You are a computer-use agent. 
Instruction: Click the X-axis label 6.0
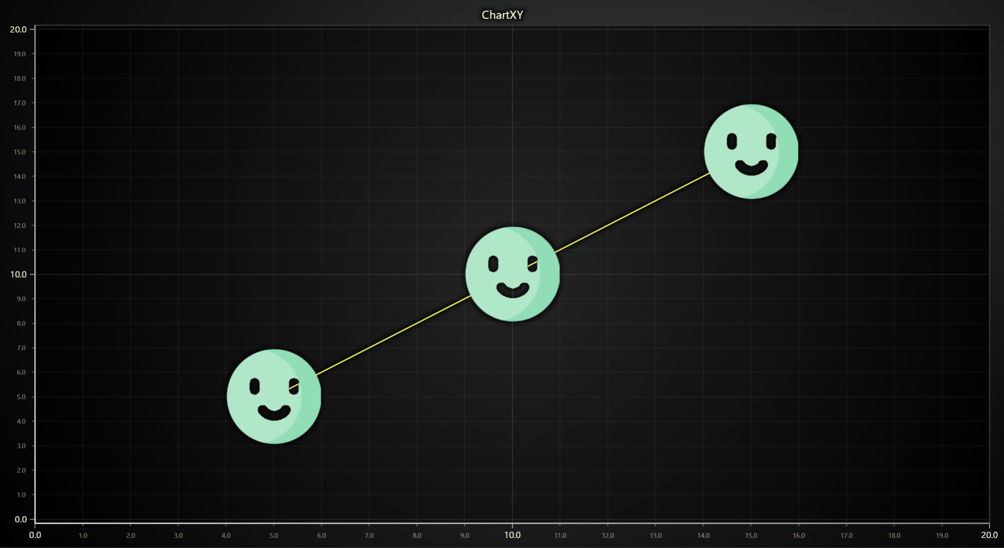click(322, 535)
